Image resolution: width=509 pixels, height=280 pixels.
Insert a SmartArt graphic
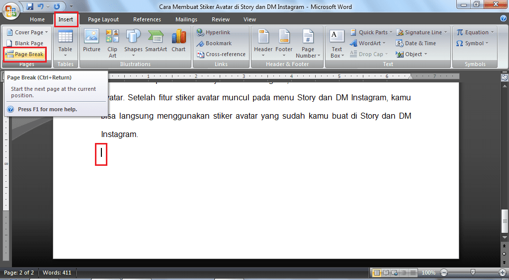coord(156,41)
